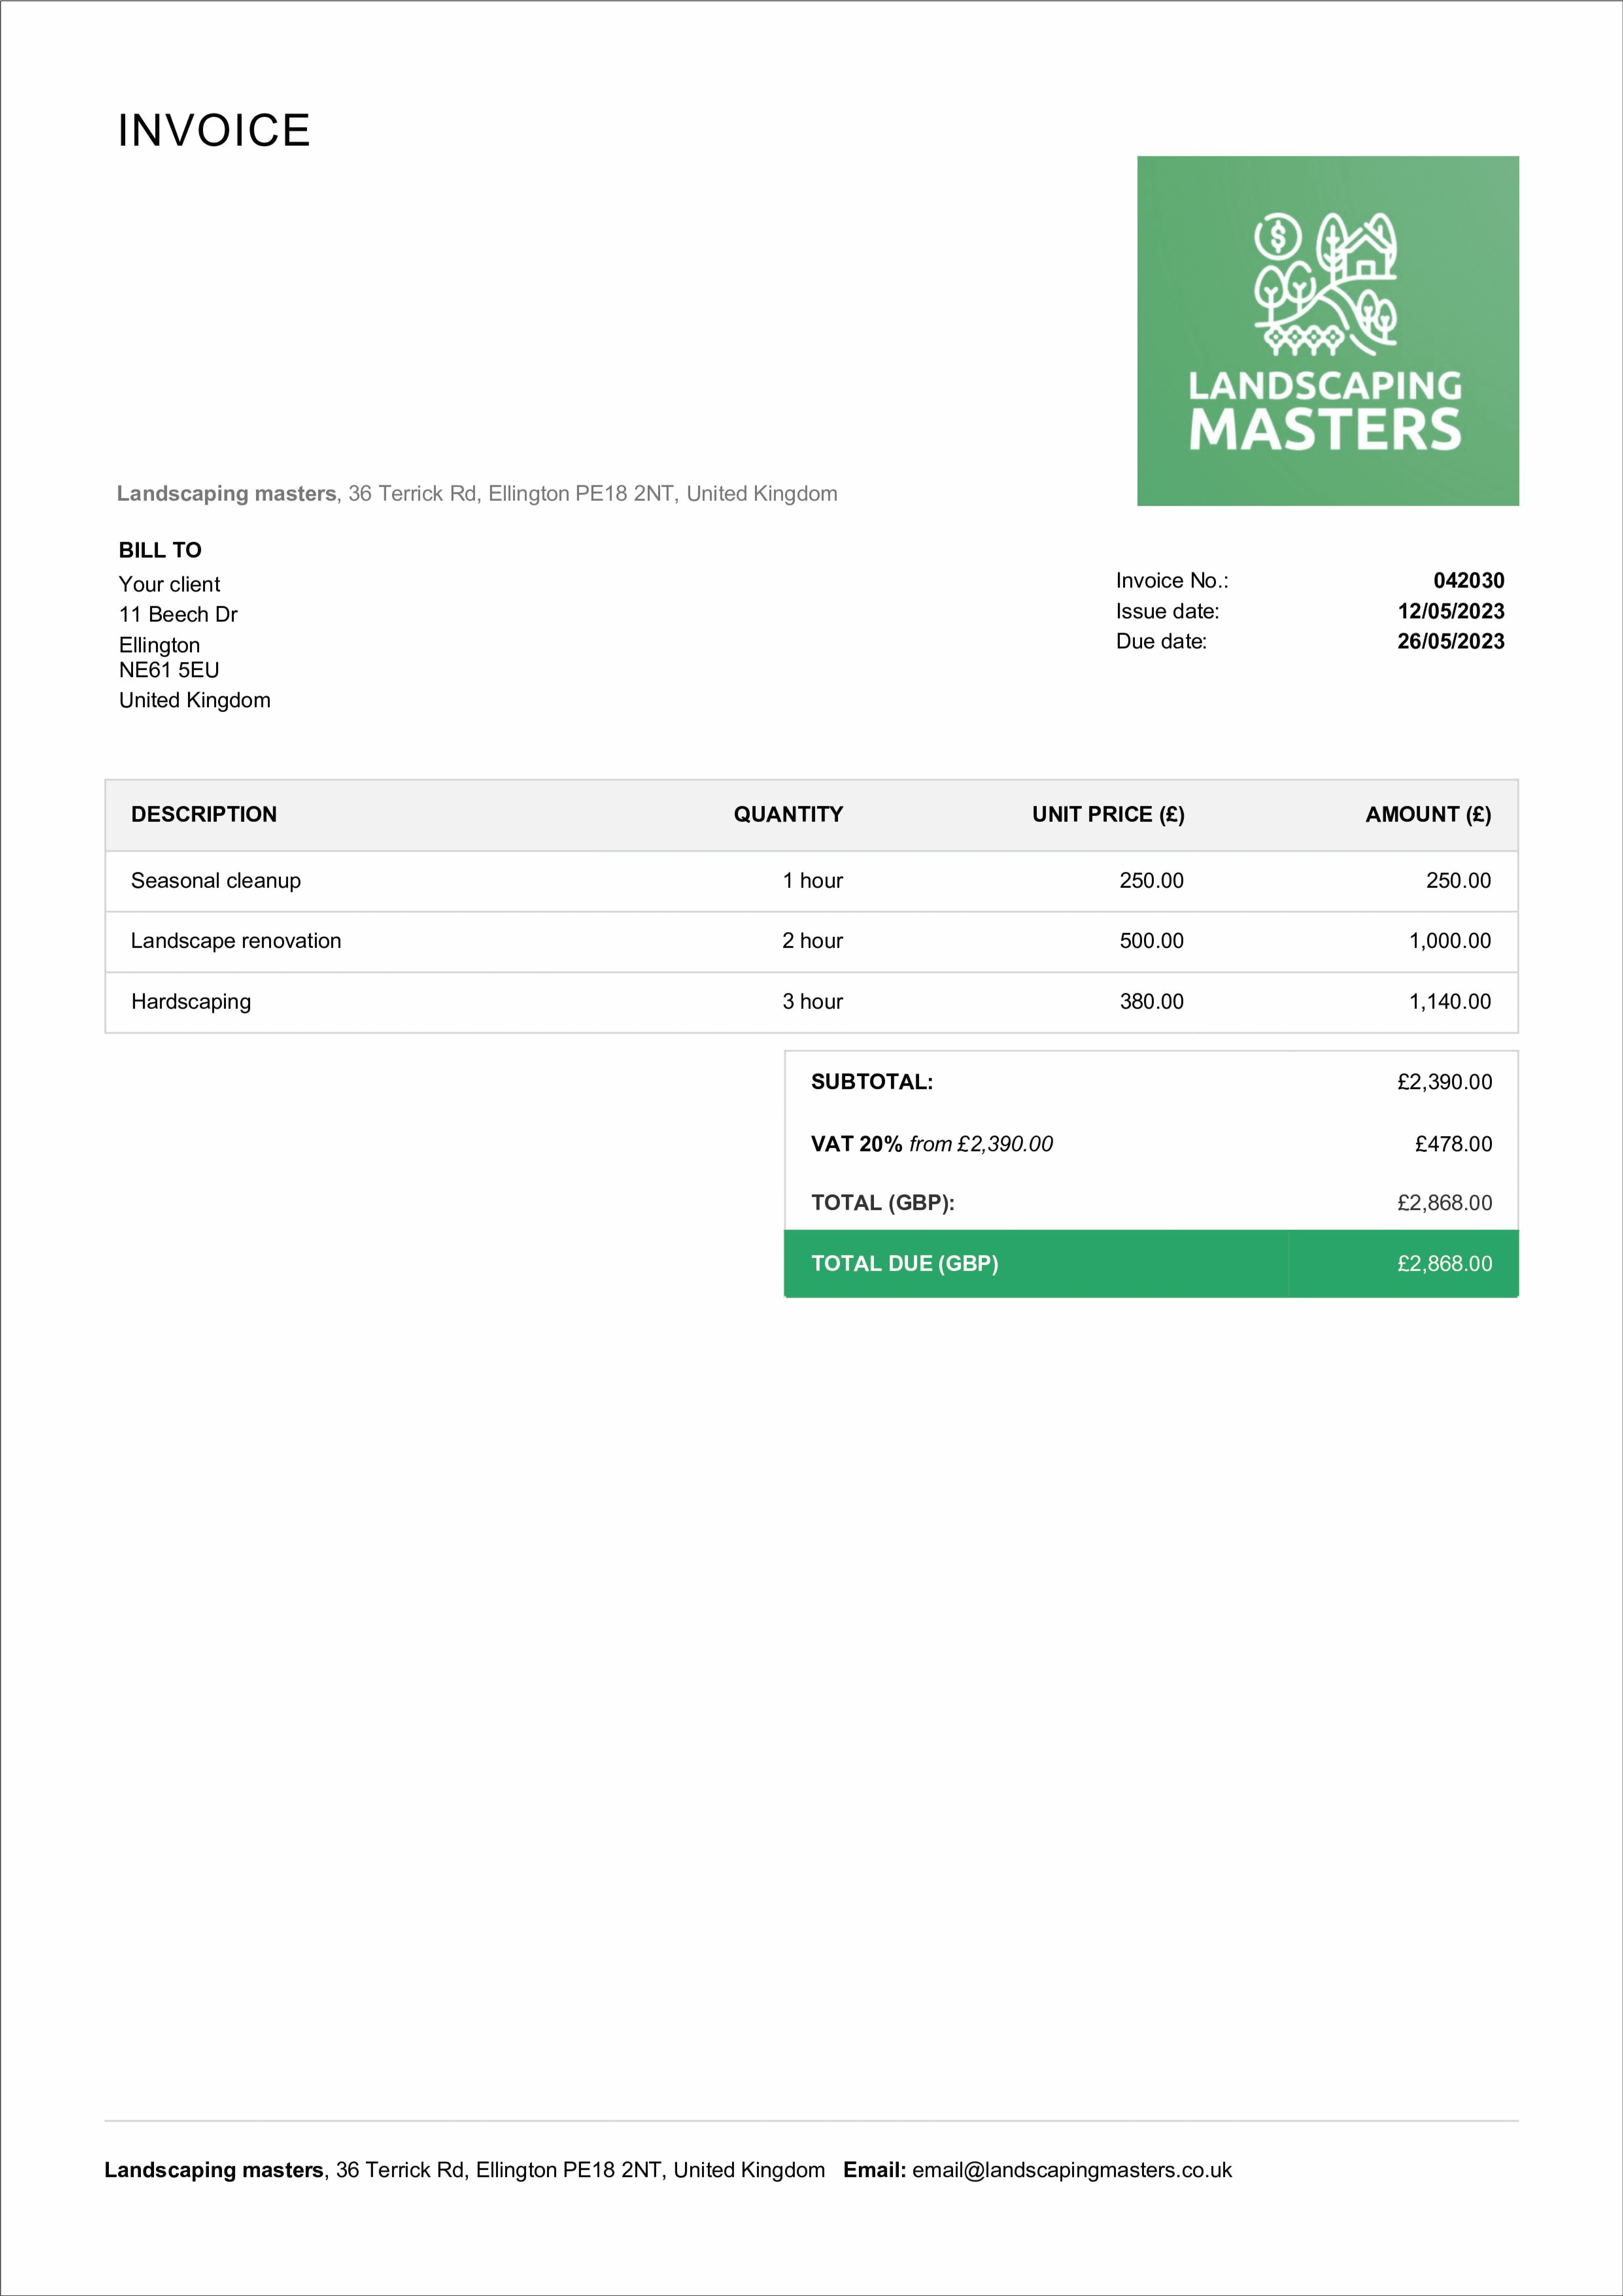Click the green TOTAL DUE (GBP) label
The width and height of the screenshot is (1623, 2296).
905,1264
